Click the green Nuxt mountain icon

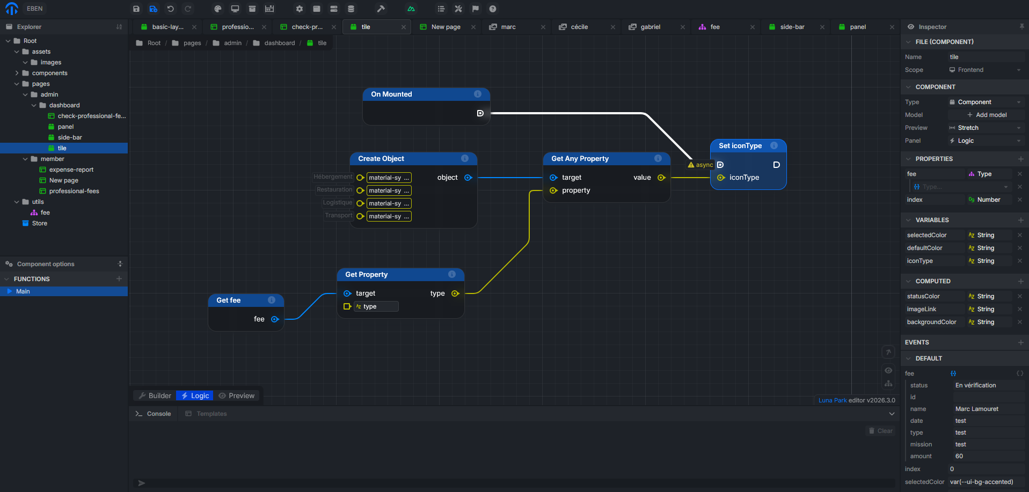click(x=411, y=9)
